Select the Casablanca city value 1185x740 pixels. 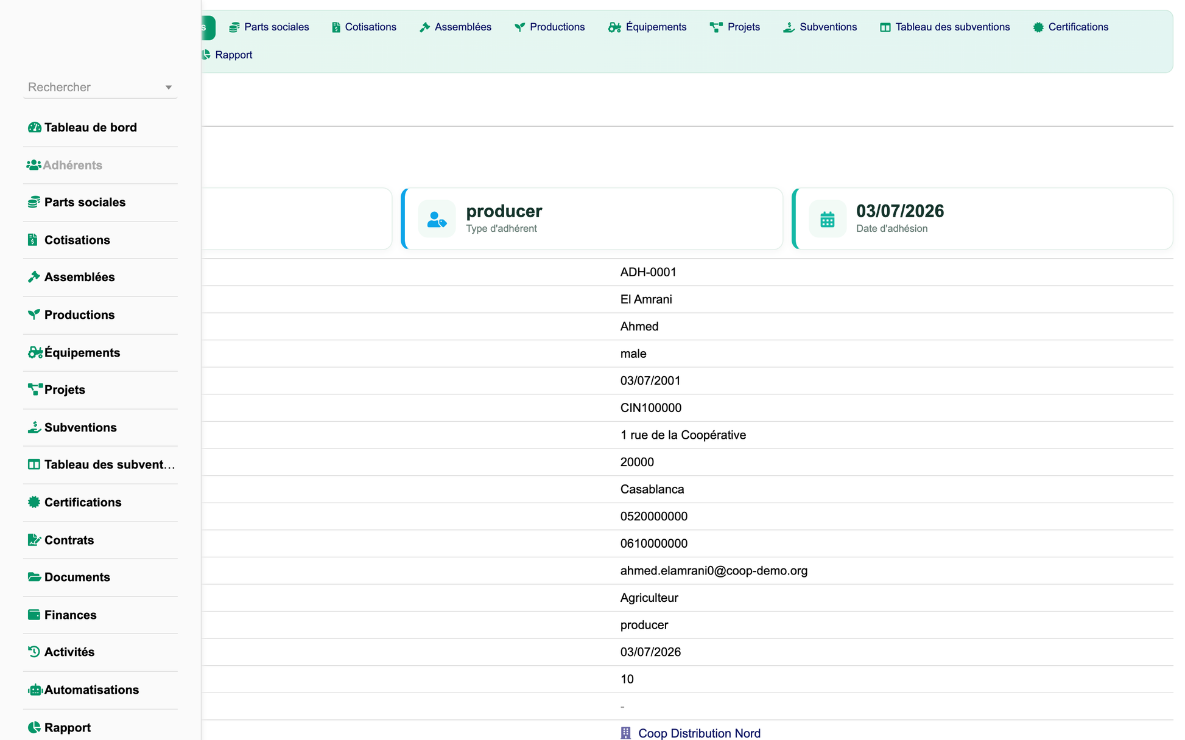point(652,489)
